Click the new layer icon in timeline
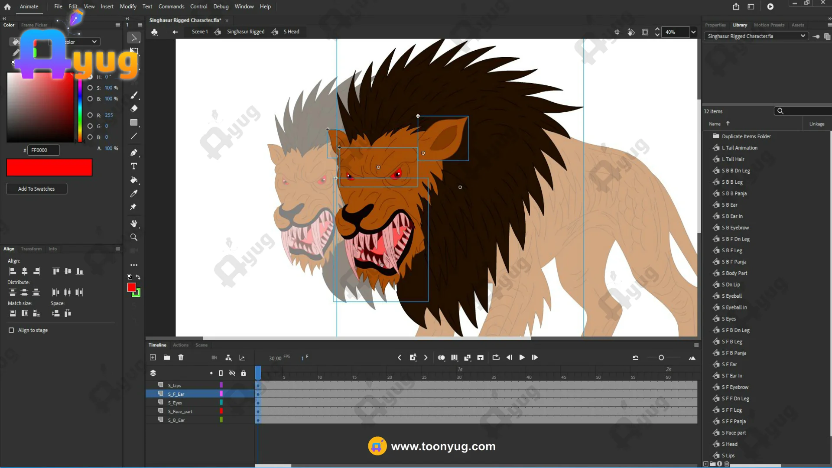This screenshot has height=468, width=832. (153, 357)
